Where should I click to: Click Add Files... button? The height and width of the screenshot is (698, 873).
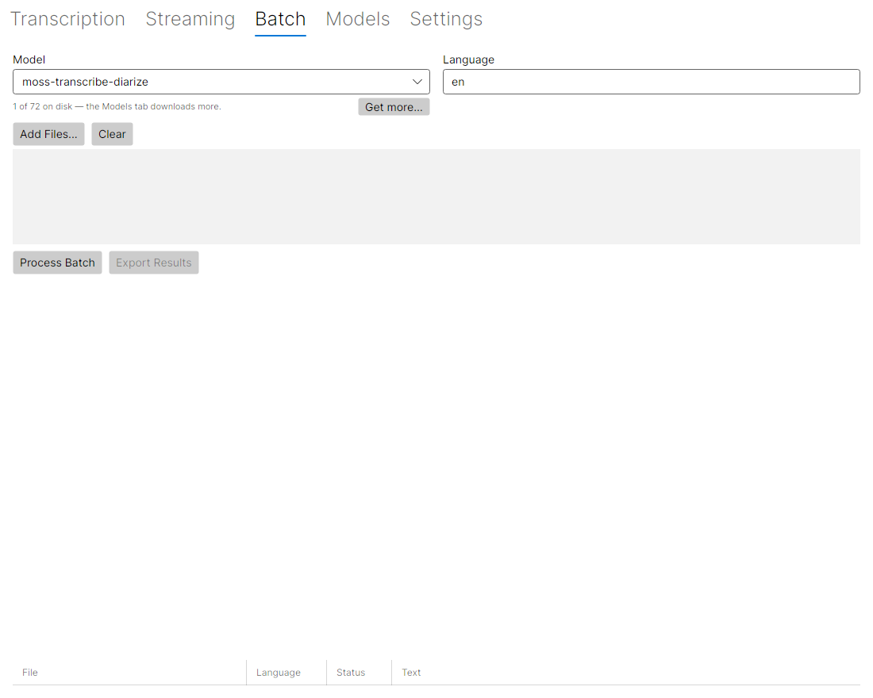tap(48, 134)
